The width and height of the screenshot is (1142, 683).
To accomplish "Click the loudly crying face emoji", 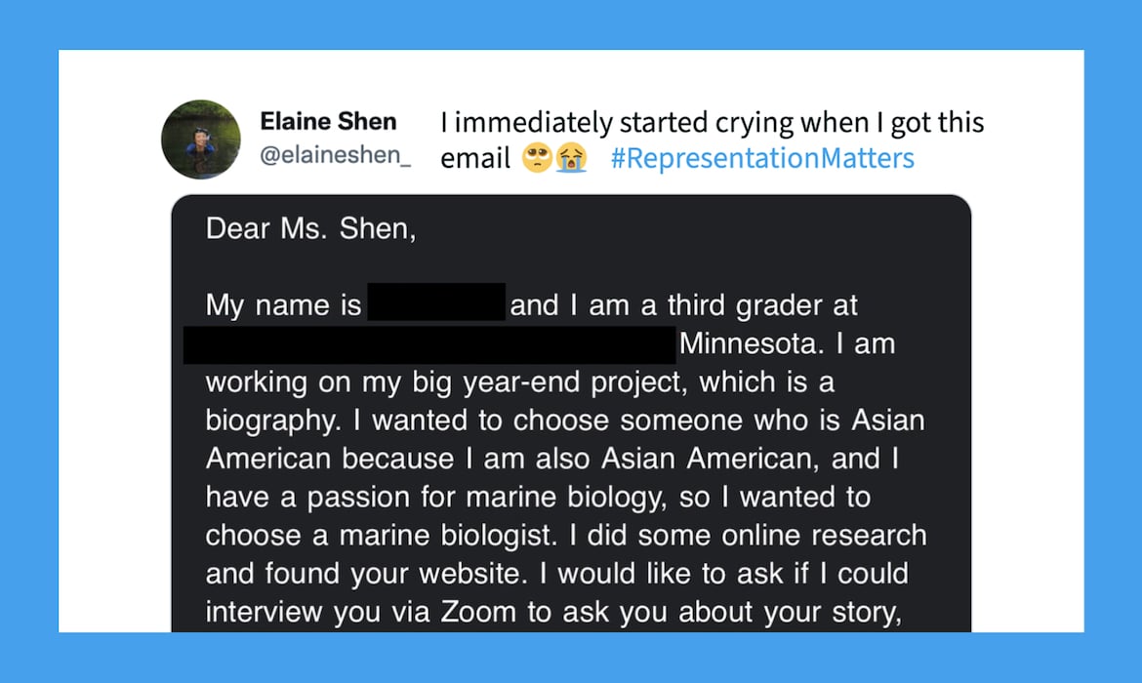I will [x=571, y=159].
